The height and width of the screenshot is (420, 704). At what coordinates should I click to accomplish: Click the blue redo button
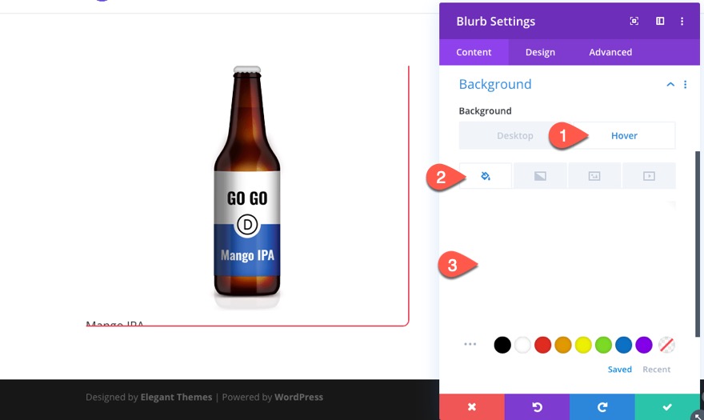coord(602,406)
